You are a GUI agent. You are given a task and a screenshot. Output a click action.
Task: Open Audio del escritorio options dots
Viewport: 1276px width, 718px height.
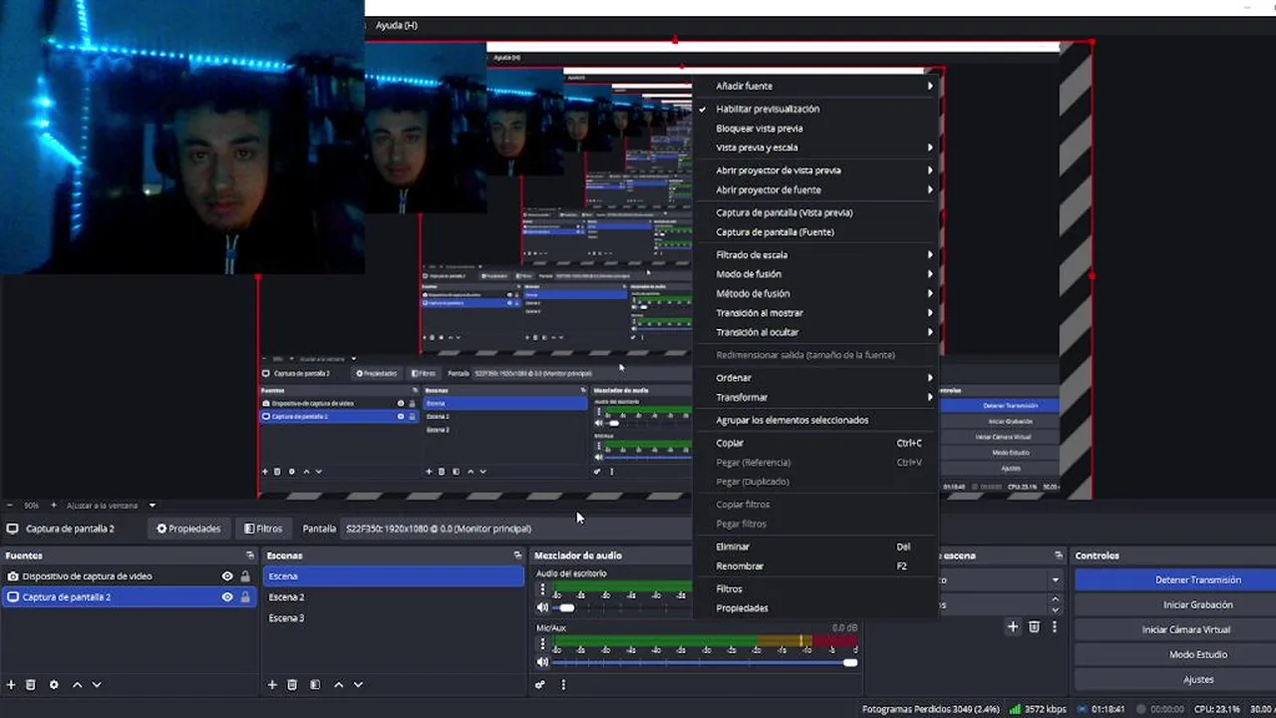coord(542,591)
